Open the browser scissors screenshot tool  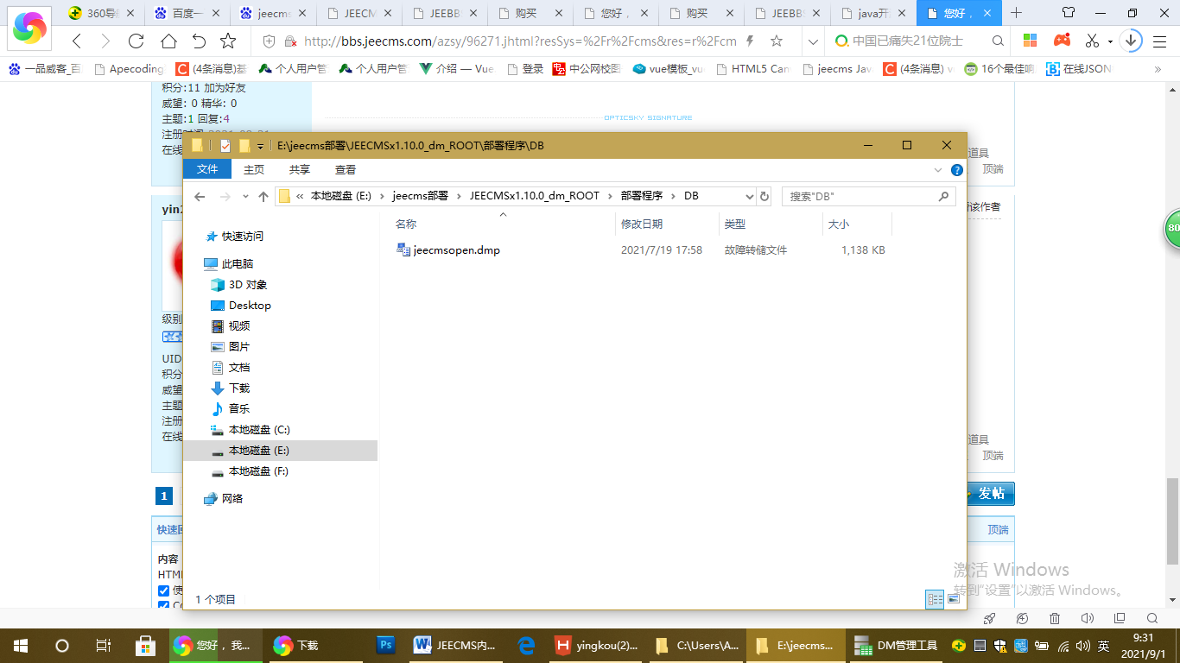tap(1092, 41)
